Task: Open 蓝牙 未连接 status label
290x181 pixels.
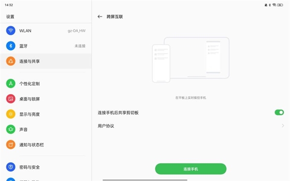Action: coord(80,46)
